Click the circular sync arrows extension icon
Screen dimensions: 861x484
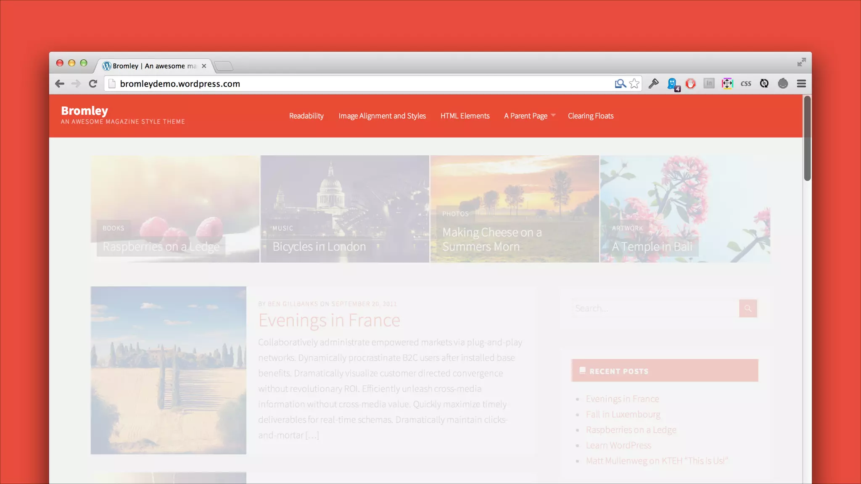[x=764, y=84]
